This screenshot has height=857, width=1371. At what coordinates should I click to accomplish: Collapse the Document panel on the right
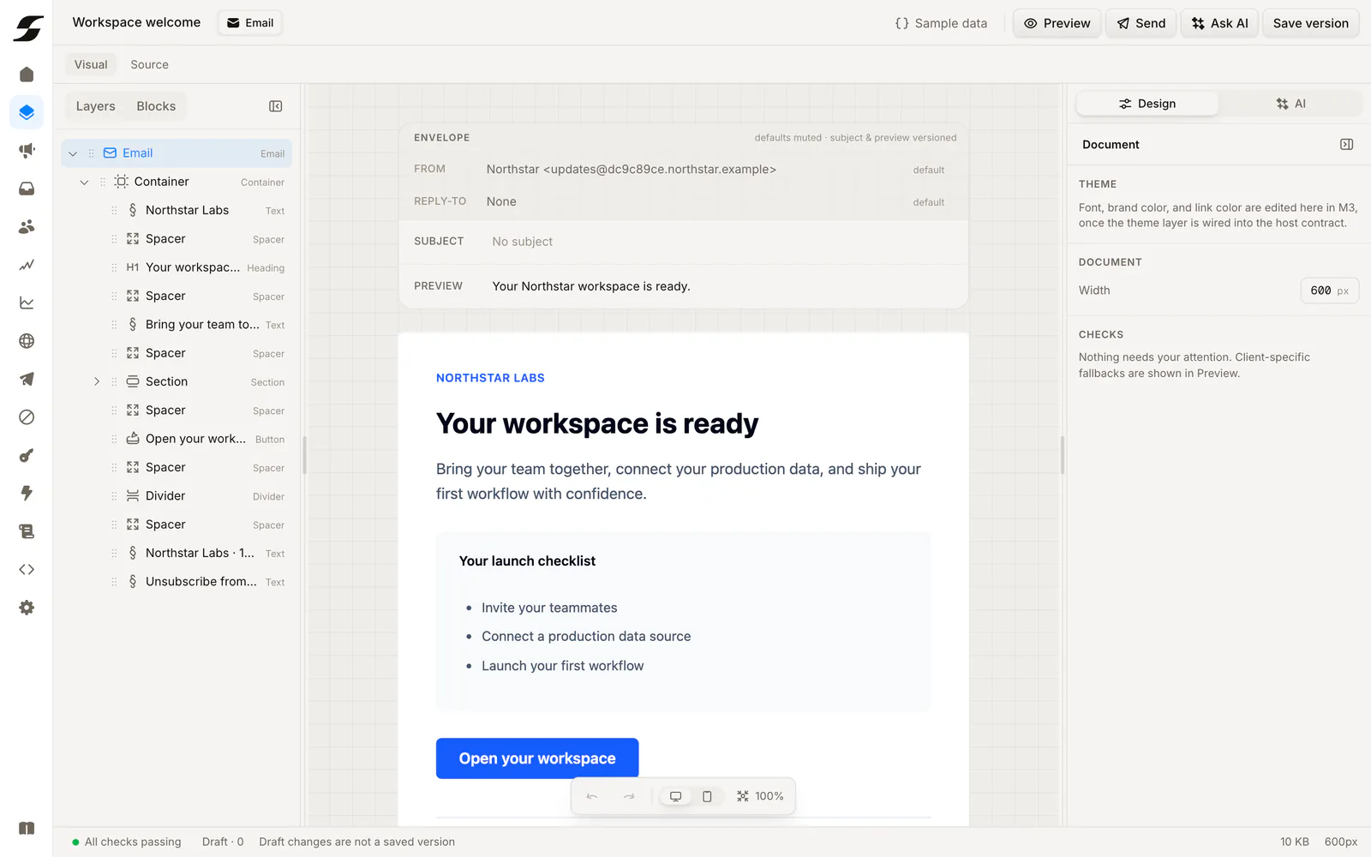1346,145
